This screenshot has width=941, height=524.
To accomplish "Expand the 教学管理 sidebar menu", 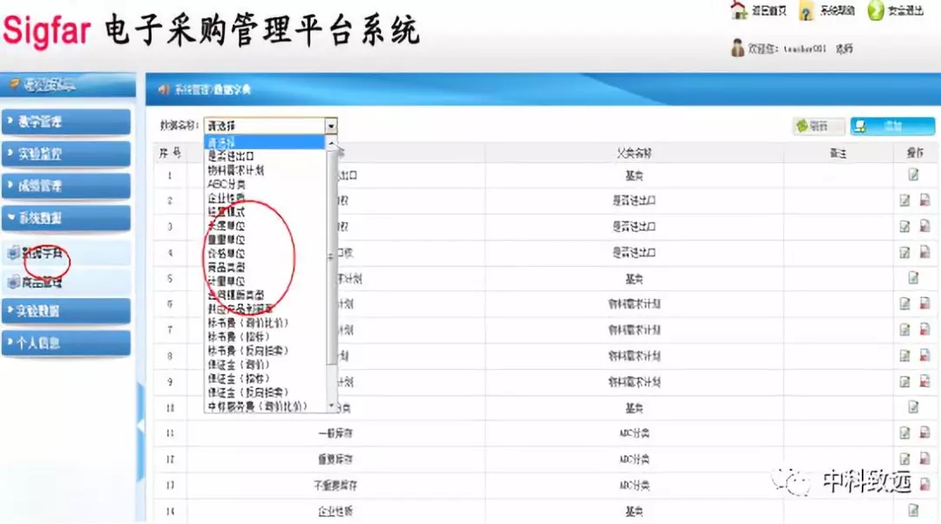I will click(66, 122).
